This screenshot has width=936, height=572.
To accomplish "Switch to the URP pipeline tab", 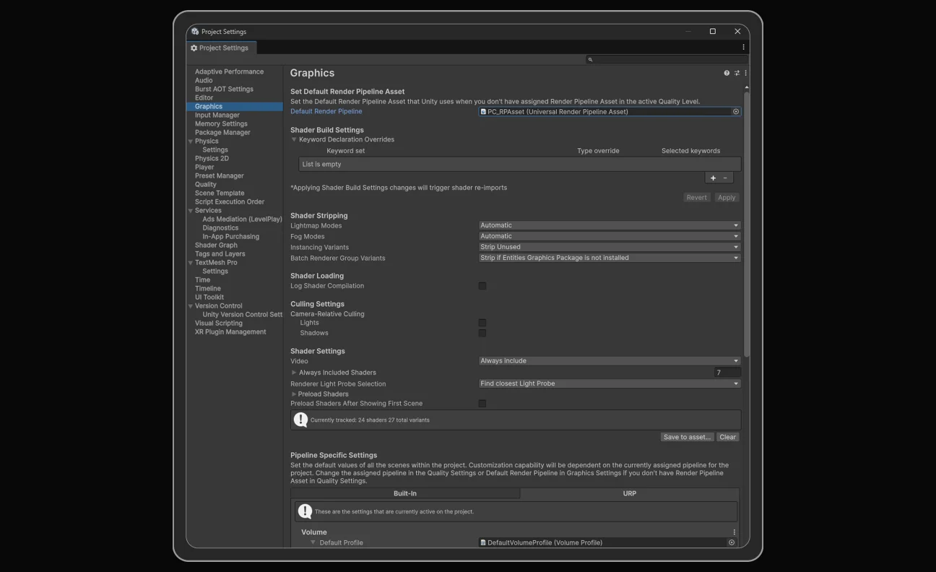I will [x=630, y=493].
